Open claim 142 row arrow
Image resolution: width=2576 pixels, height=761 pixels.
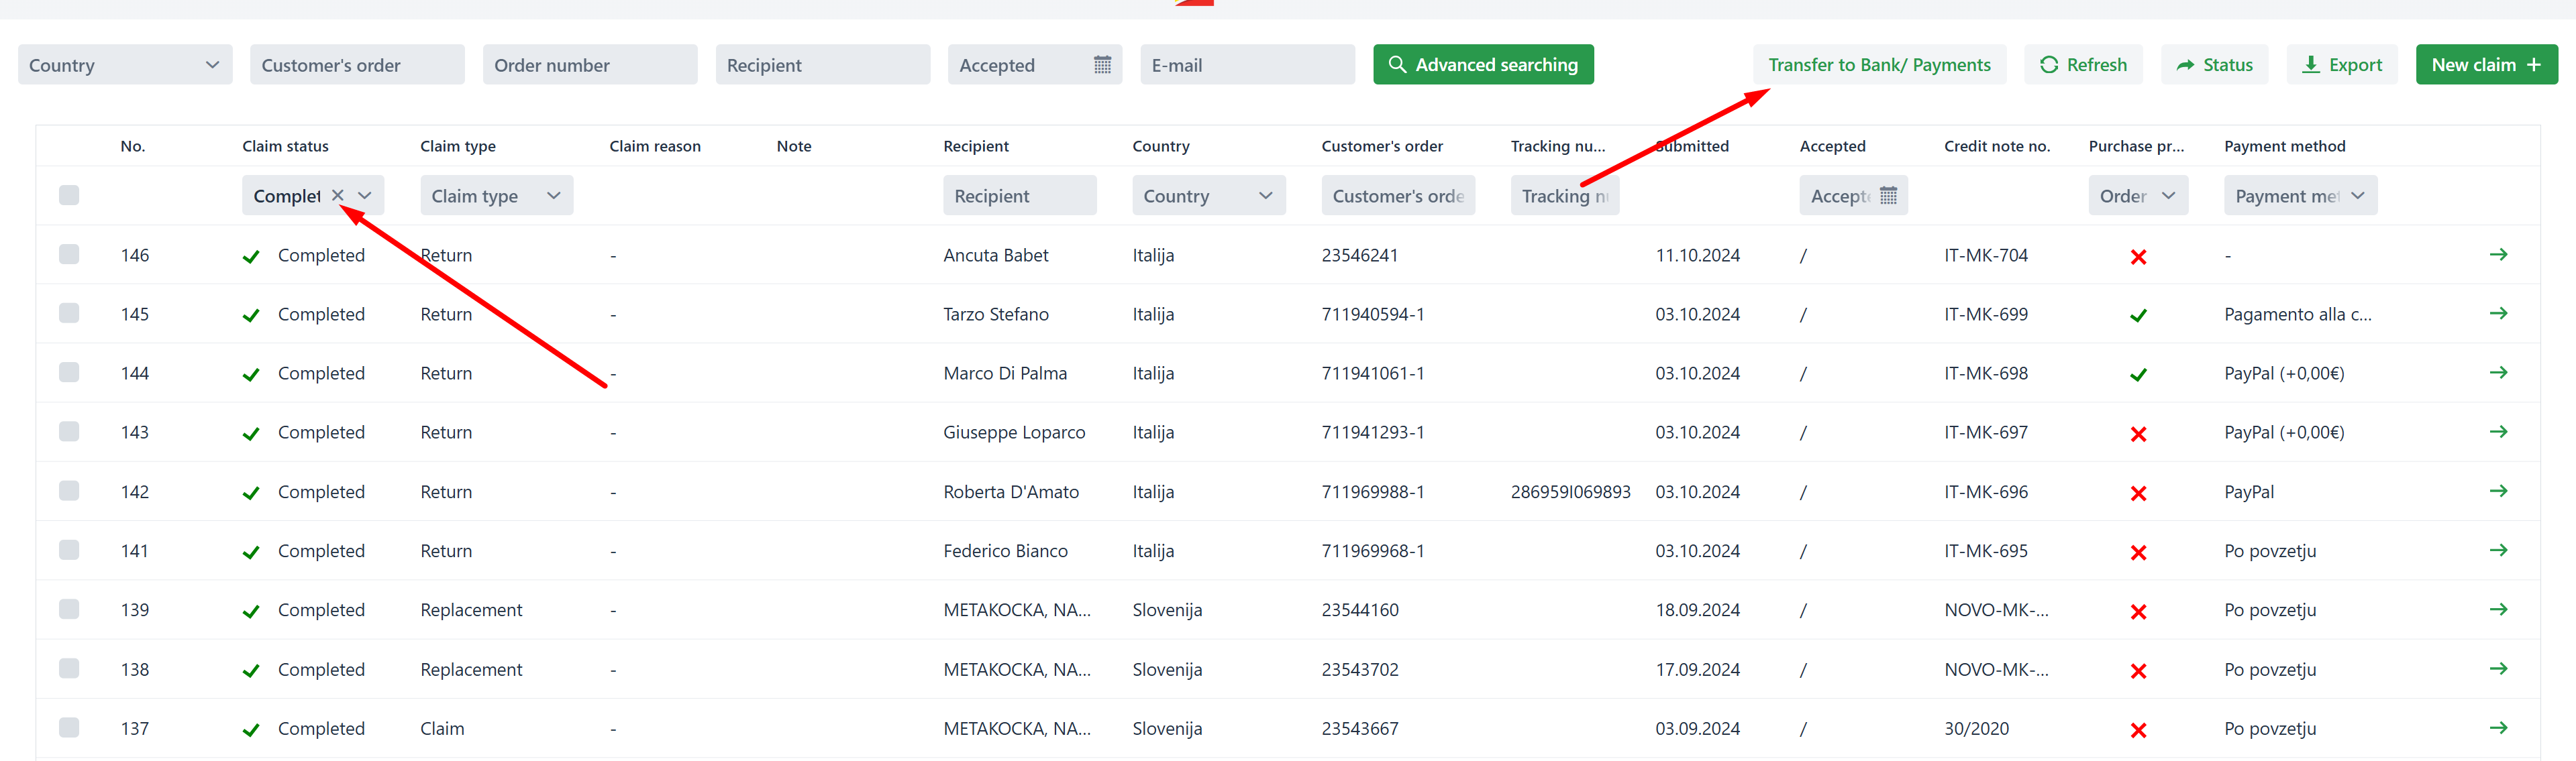tap(2497, 491)
